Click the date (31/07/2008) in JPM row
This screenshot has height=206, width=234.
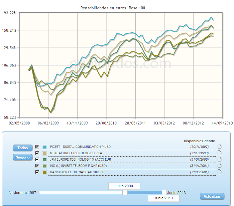pos(199,160)
